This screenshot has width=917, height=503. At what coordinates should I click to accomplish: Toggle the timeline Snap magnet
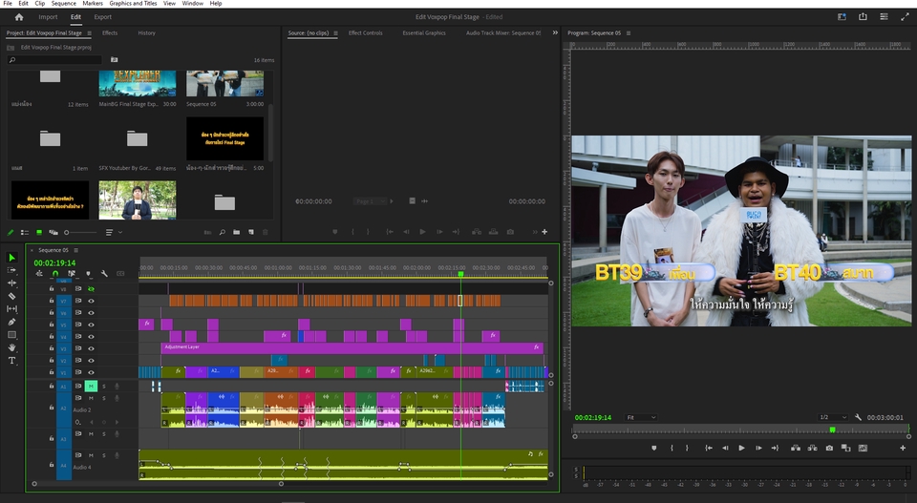point(55,274)
